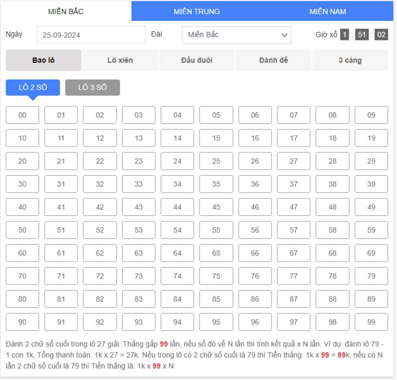
Task: Select number 99 in the last row
Action: (371, 322)
